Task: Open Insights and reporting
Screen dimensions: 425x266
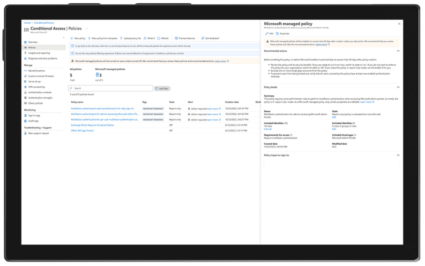Action: (x=39, y=53)
